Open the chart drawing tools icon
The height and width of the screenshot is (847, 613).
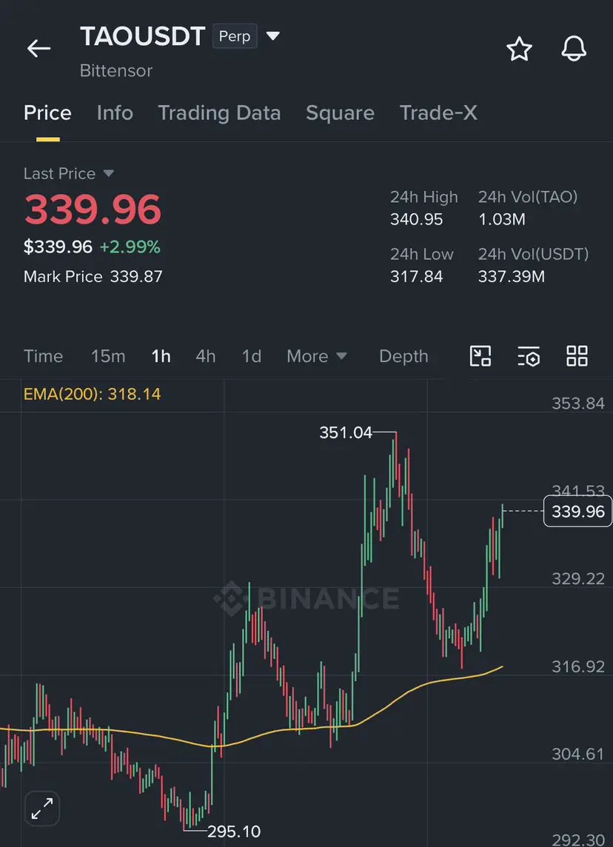pyautogui.click(x=480, y=357)
